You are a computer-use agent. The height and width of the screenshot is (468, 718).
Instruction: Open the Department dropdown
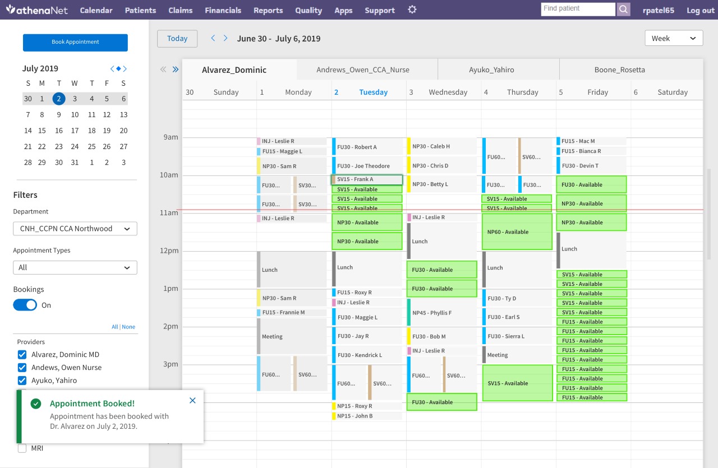[75, 229]
